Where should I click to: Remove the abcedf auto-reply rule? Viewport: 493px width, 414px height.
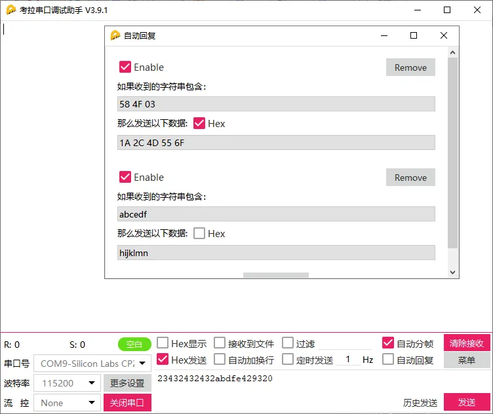[x=410, y=178]
